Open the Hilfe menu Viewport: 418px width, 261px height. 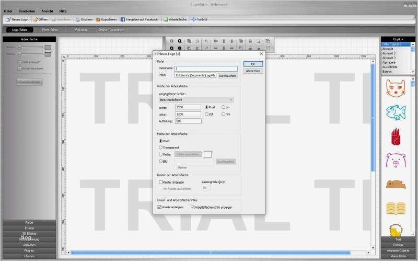pos(63,11)
